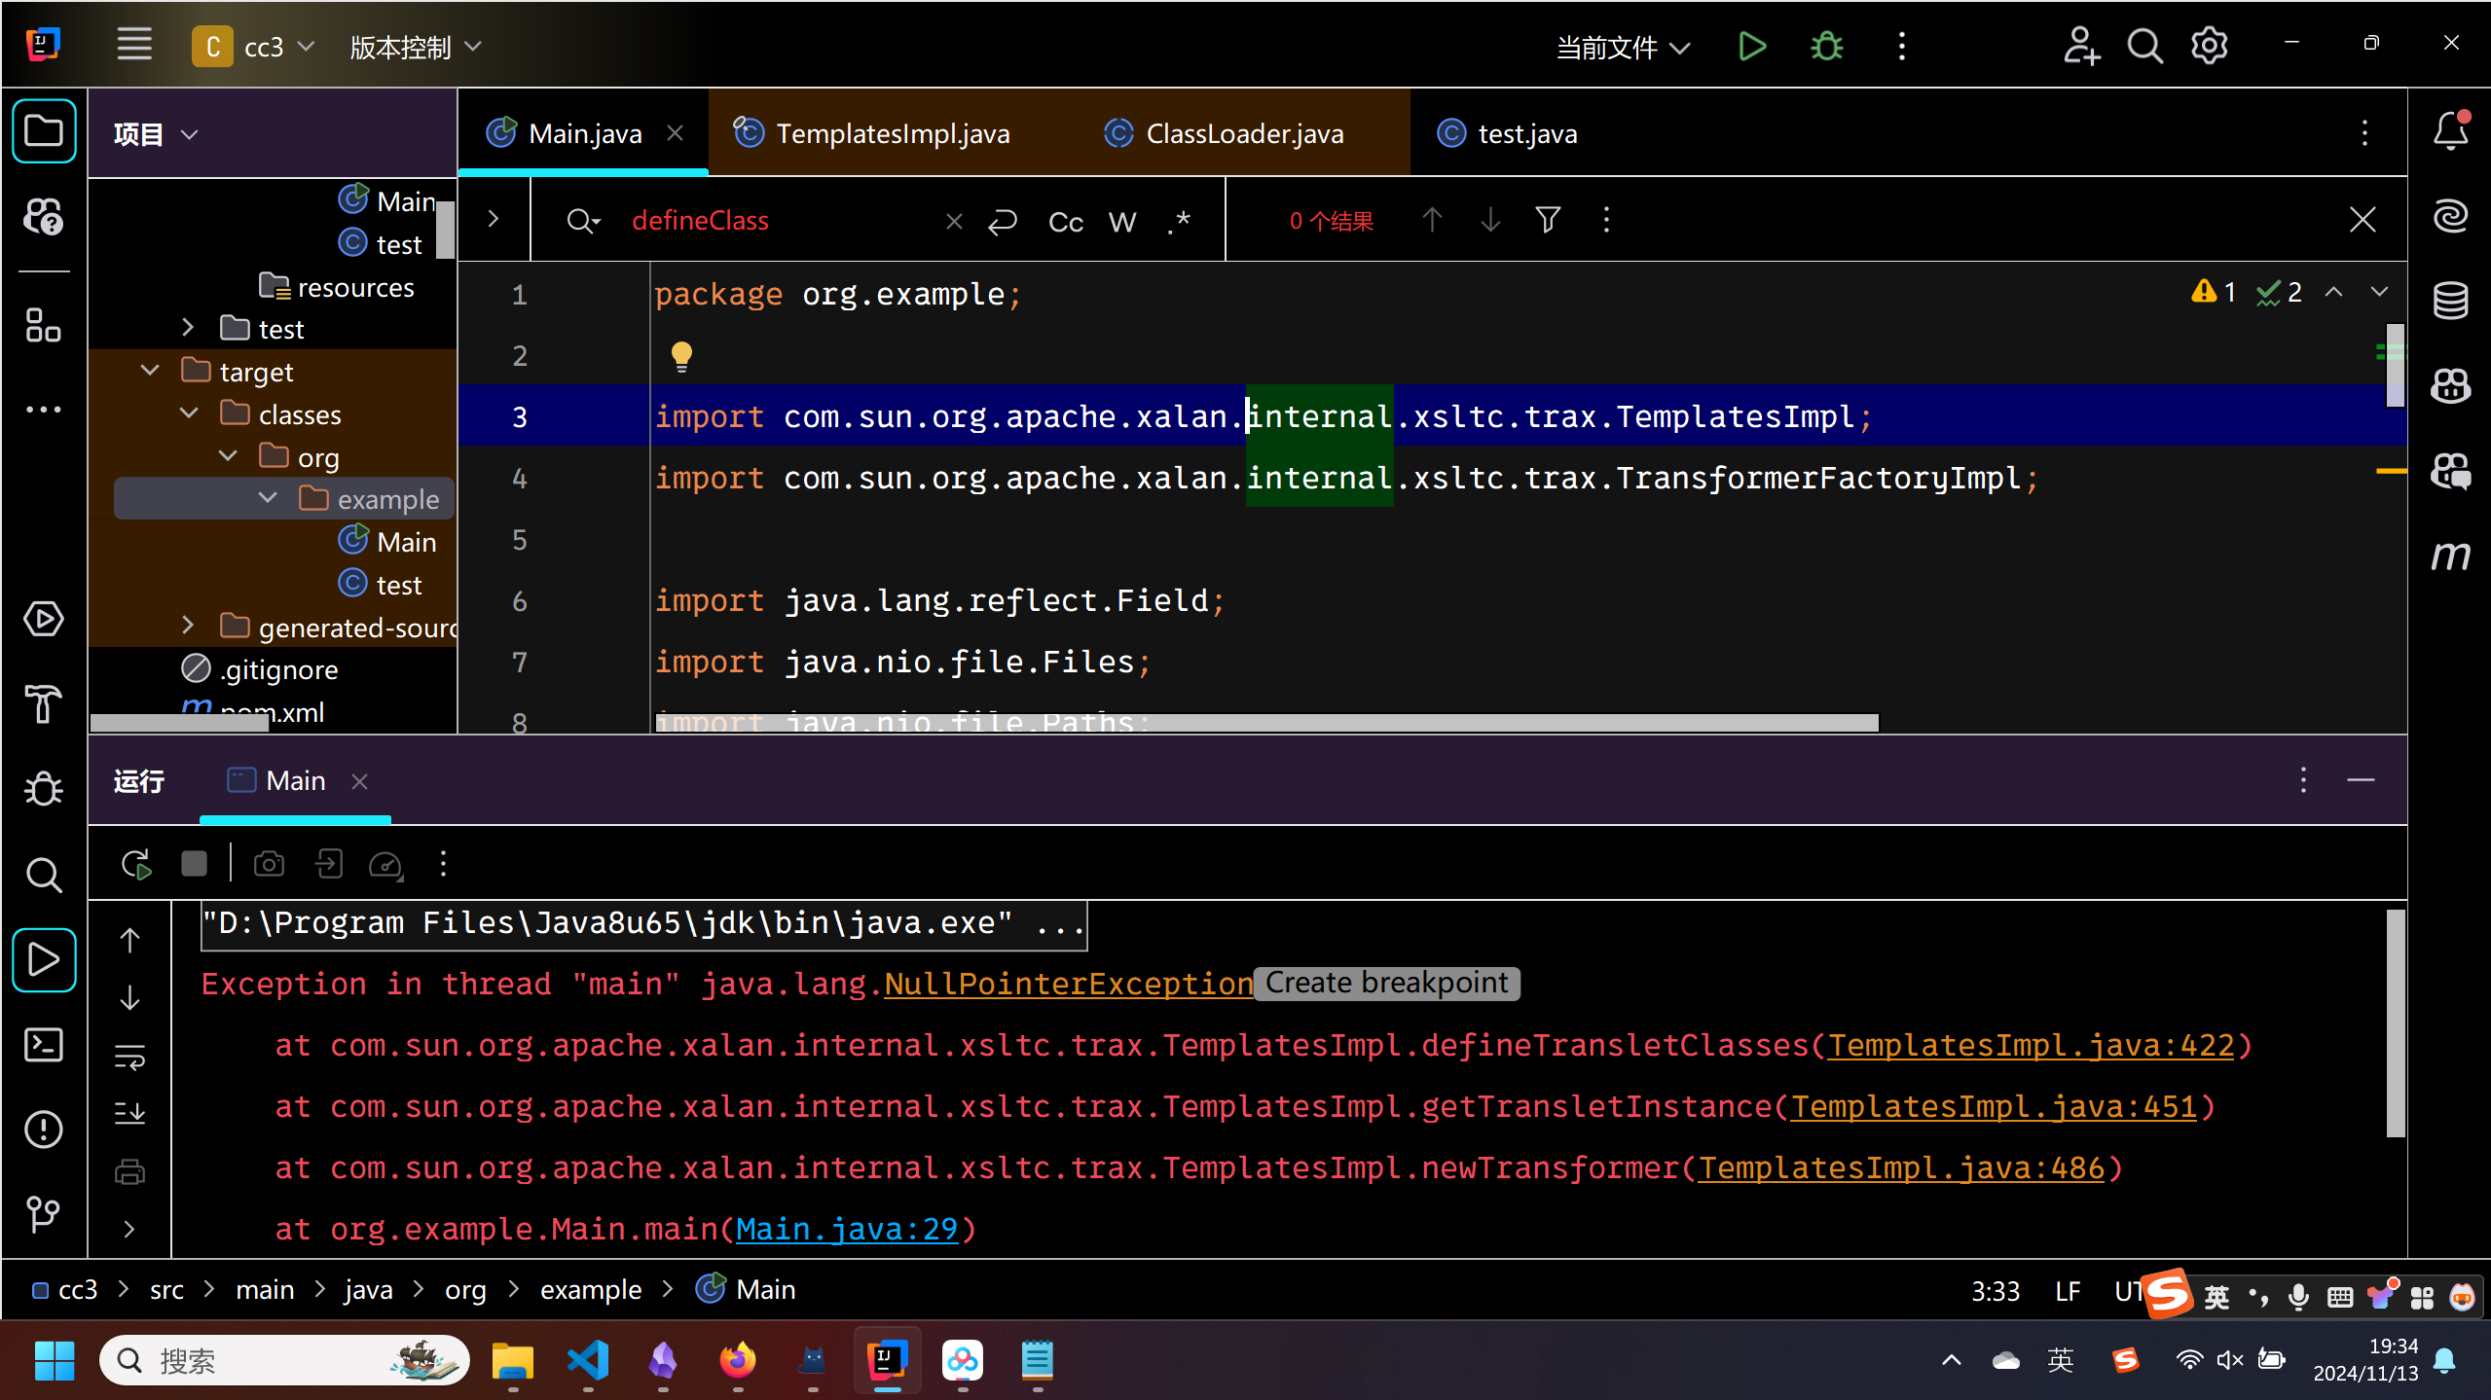Open the 项目 view dropdown
Screen dimensions: 2491x1400
[x=156, y=134]
